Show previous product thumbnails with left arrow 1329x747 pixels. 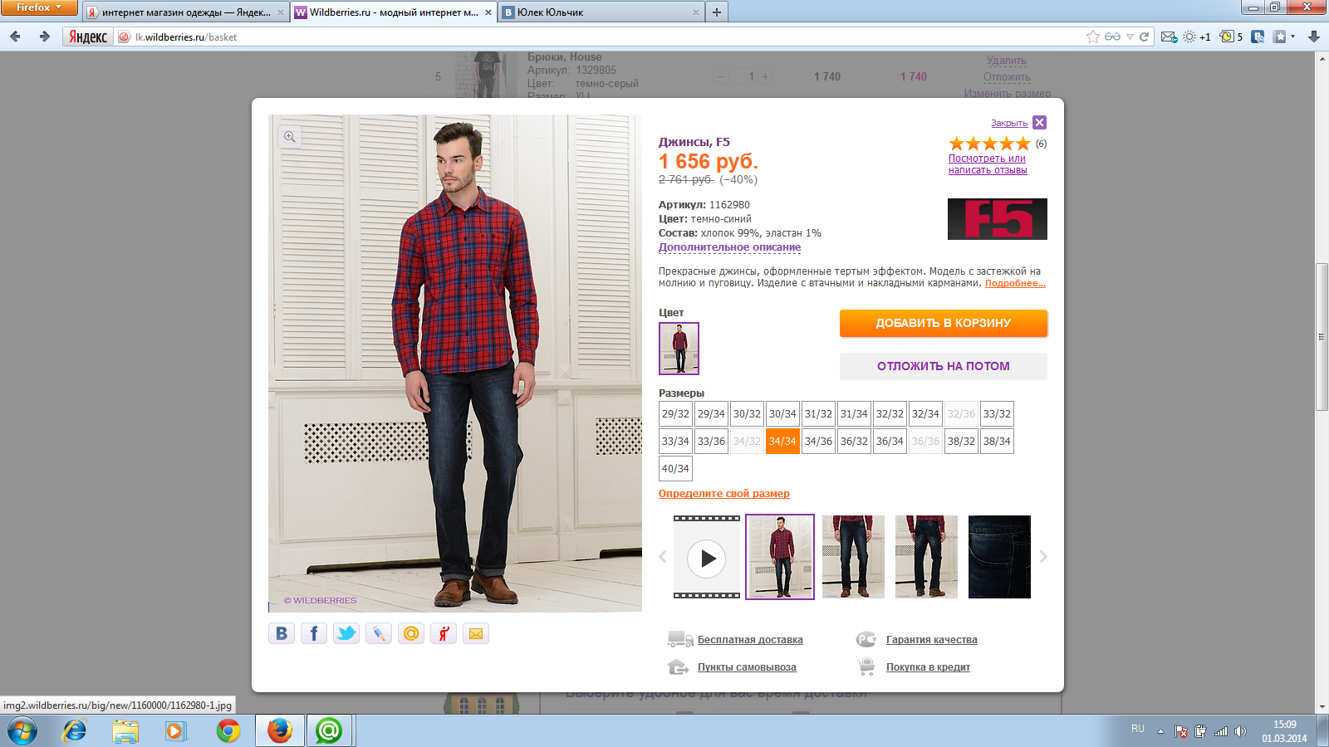pyautogui.click(x=663, y=557)
